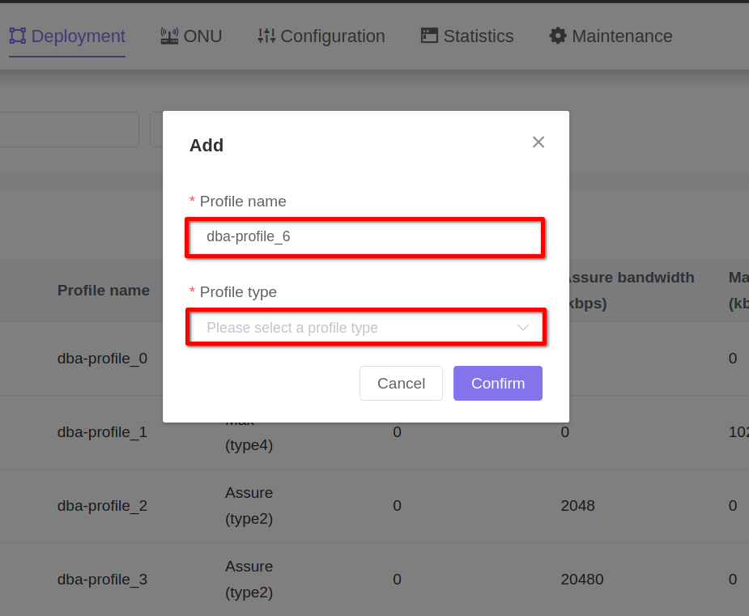Click the dba-profile_3 row name
Screen dimensions: 749x616
tap(102, 580)
